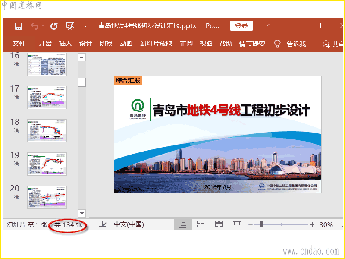
Task: Click the Redo/Repeat circular arrow icon
Action: pos(54,26)
